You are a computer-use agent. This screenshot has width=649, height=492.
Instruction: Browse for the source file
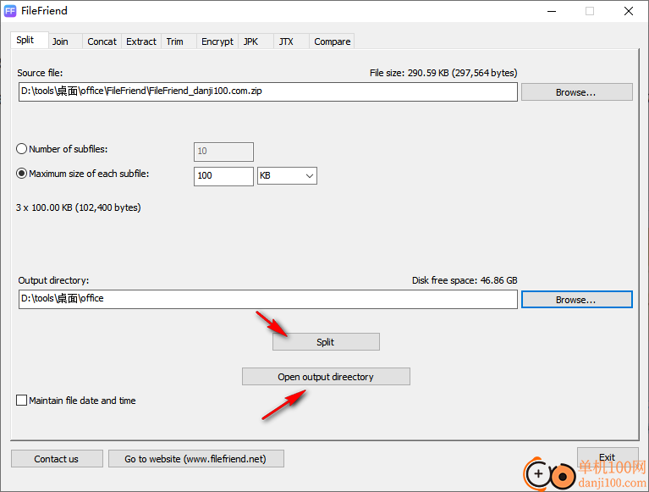click(576, 92)
